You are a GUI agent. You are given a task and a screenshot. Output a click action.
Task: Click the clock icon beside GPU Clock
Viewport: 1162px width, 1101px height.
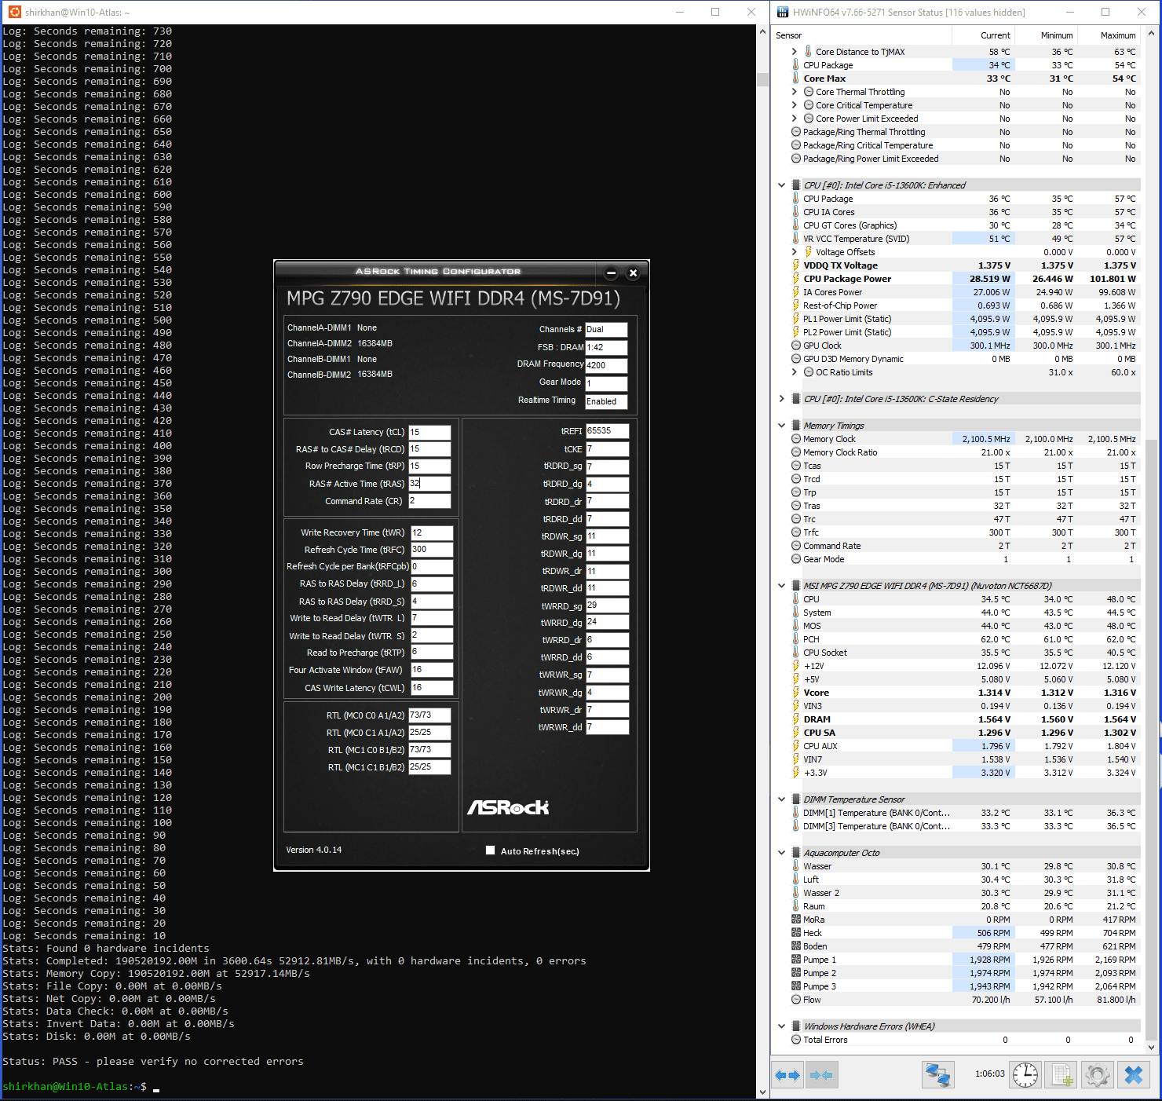click(x=796, y=346)
